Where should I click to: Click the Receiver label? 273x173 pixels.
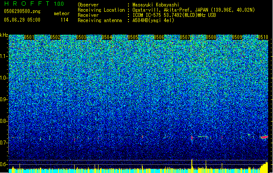(x=88, y=15)
